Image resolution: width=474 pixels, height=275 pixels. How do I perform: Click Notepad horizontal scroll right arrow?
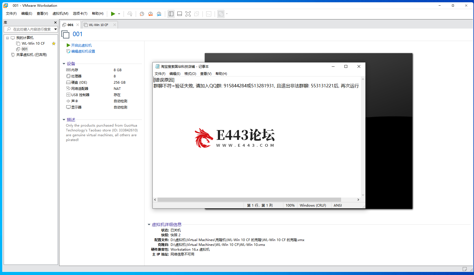358,200
